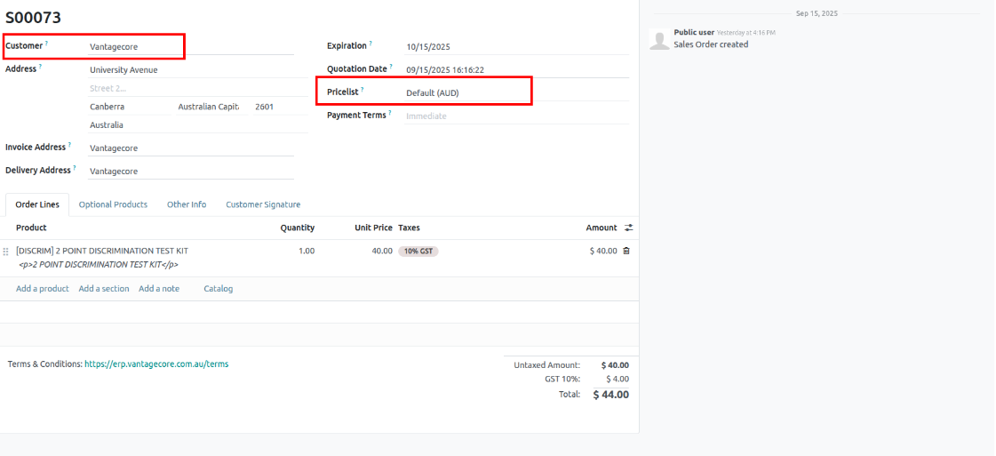Viewport: 996px width, 456px height.
Task: Open the Customer Signature tab
Action: [x=263, y=204]
